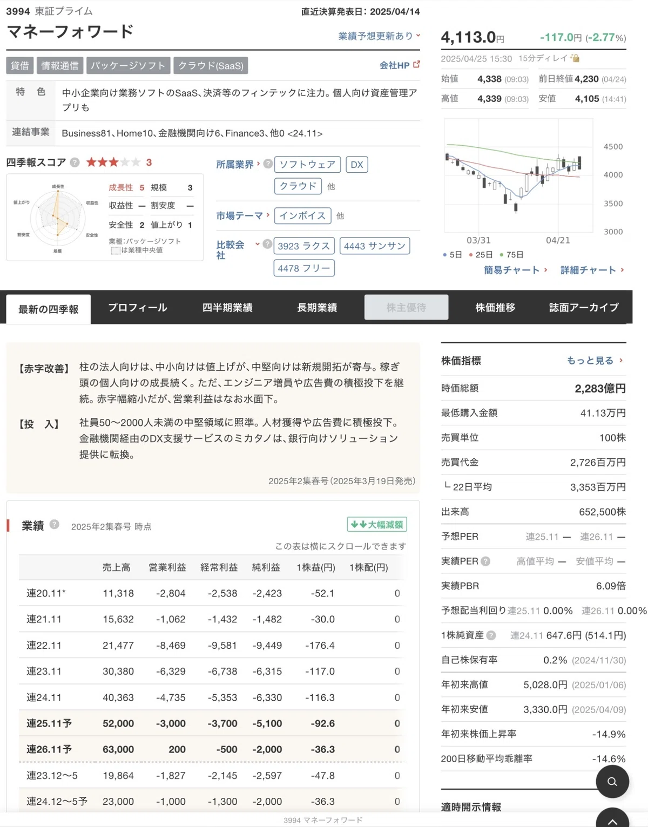Click the 最低購入金額 value 41.13万円
This screenshot has height=827, width=648.
pyautogui.click(x=603, y=413)
